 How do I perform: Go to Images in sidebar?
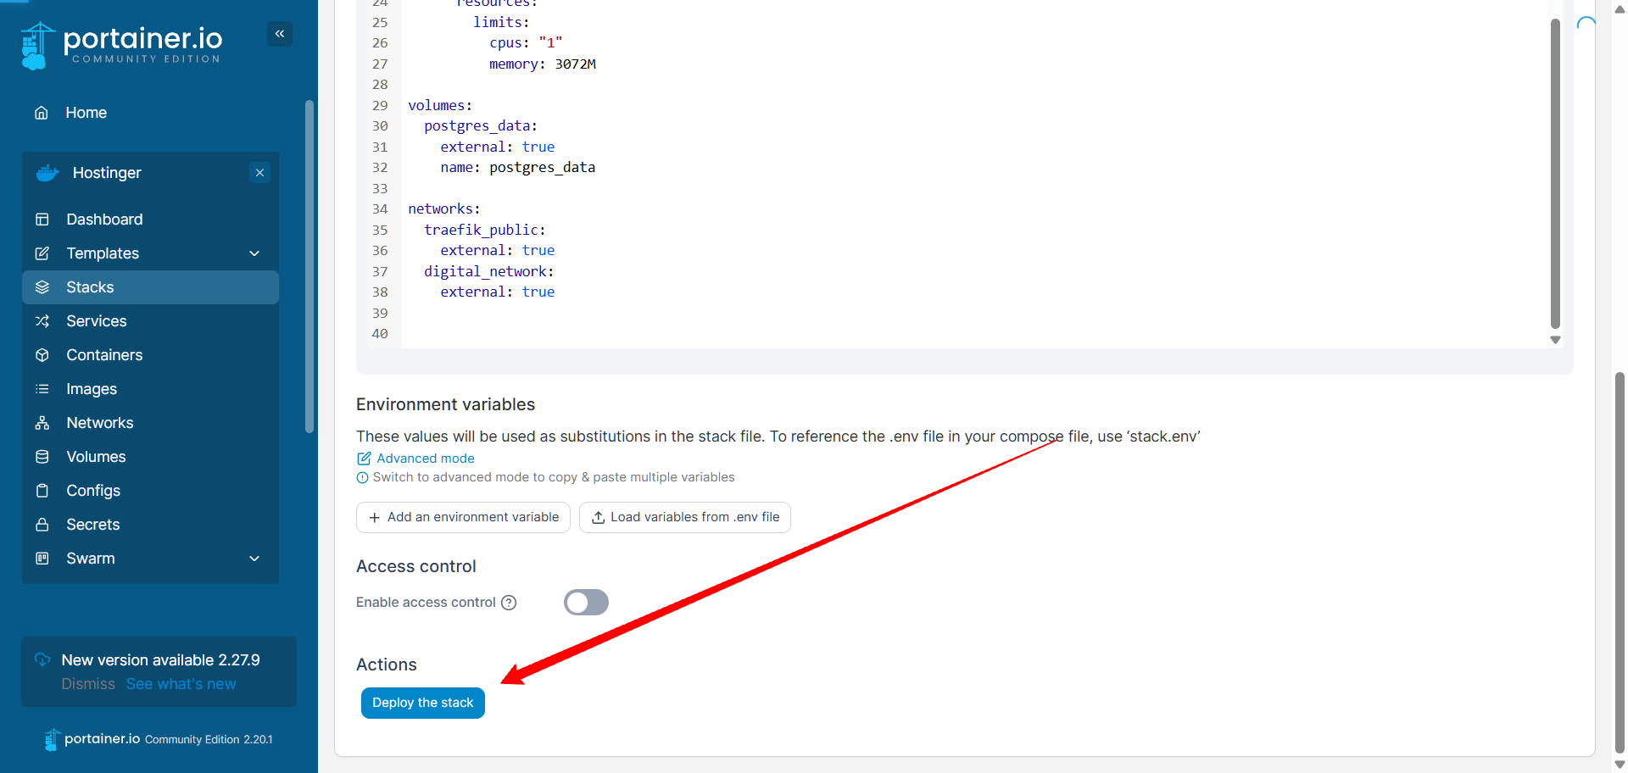coord(92,389)
